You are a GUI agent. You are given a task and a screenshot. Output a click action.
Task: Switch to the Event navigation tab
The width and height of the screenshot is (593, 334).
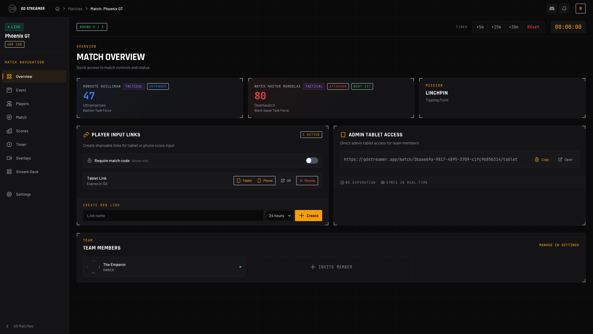pyautogui.click(x=21, y=90)
